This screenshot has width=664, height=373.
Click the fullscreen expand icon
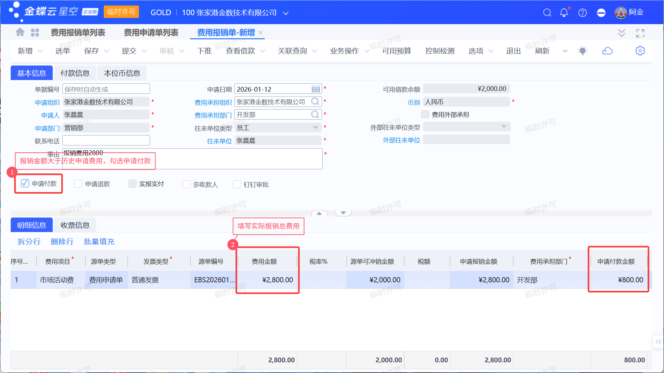point(640,33)
